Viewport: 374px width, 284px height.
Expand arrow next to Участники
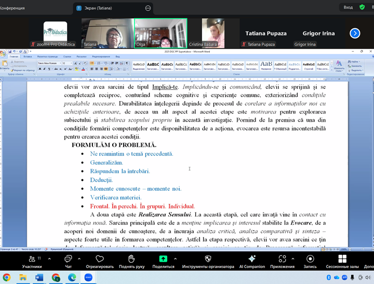point(50,258)
